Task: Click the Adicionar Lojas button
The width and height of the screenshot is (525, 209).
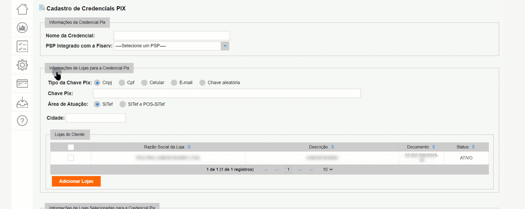Action: point(76,181)
